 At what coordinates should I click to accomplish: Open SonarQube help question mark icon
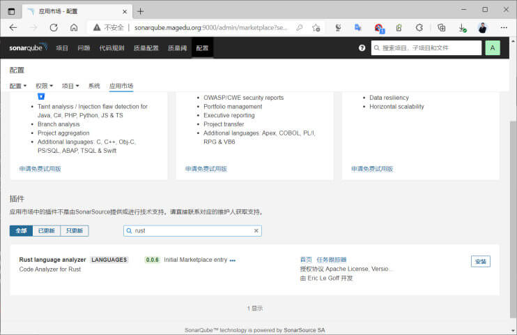362,48
